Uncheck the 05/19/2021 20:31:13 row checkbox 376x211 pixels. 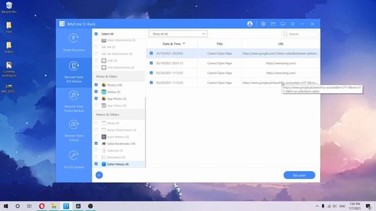[152, 63]
